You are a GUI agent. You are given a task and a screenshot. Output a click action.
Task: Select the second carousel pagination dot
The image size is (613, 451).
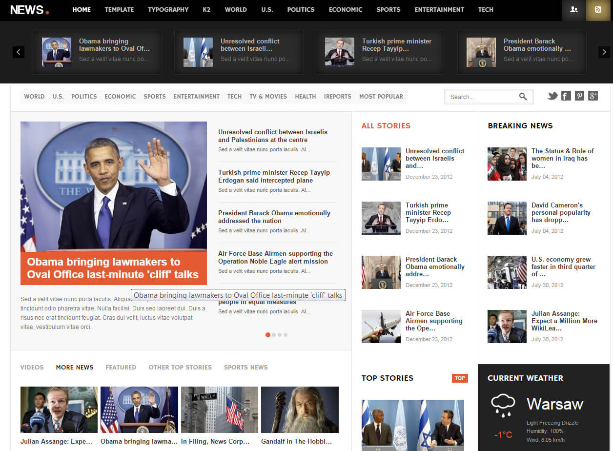pos(274,335)
